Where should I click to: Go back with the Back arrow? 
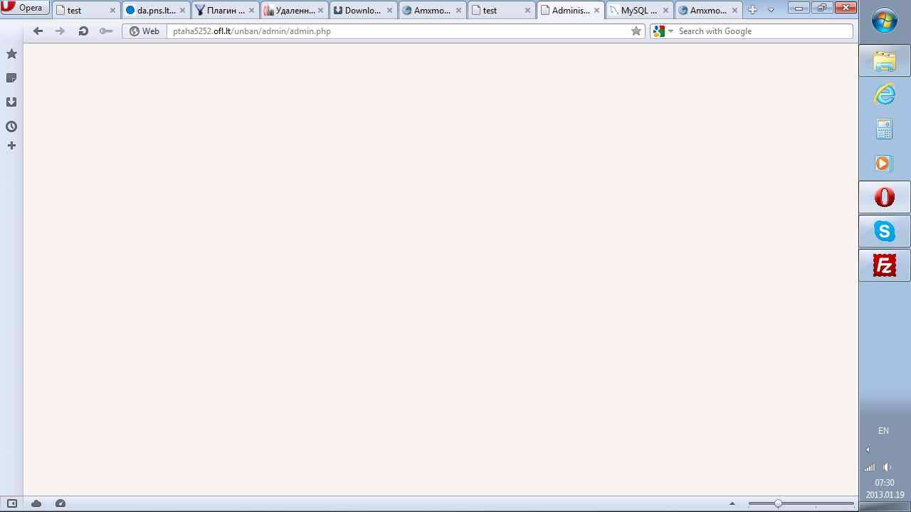(38, 31)
